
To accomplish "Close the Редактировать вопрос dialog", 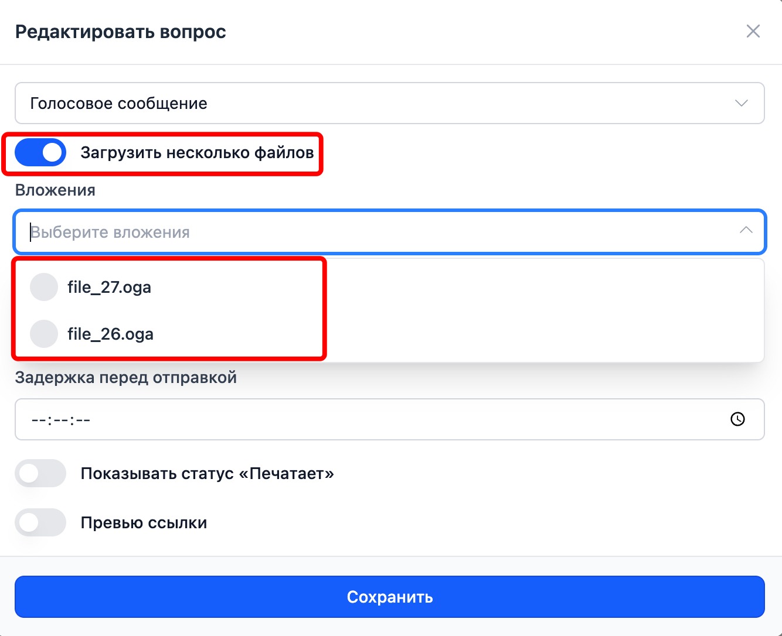I will 753,31.
